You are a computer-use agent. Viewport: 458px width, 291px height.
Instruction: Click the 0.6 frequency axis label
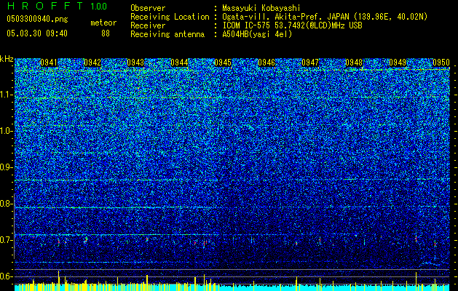click(x=7, y=276)
